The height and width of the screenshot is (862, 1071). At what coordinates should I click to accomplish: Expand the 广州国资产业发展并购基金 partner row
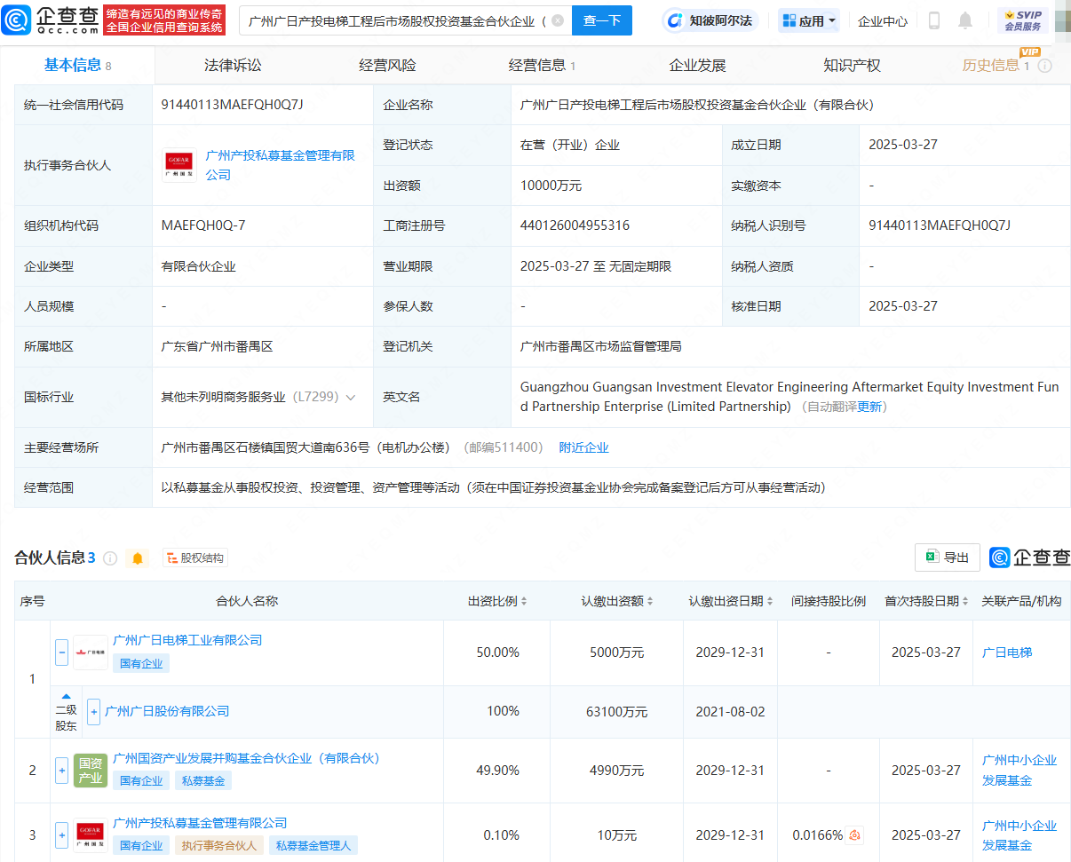[62, 770]
